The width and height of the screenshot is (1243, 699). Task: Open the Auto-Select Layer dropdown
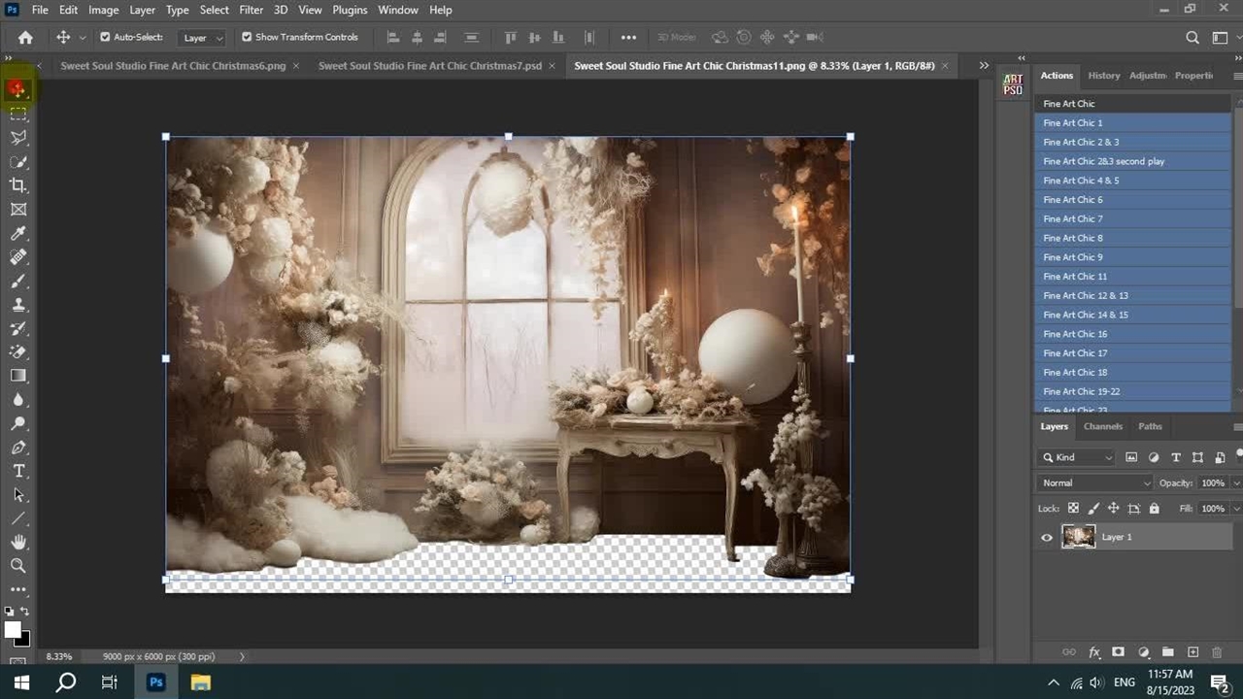[x=203, y=38]
